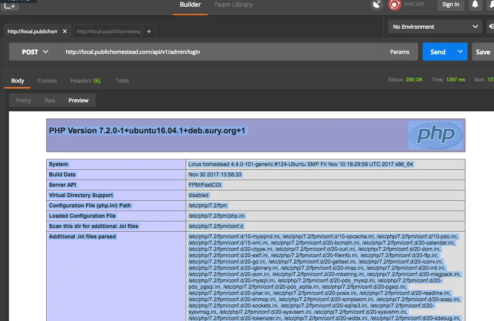This screenshot has height=321, width=494.
Task: Click the Save button
Action: (483, 52)
